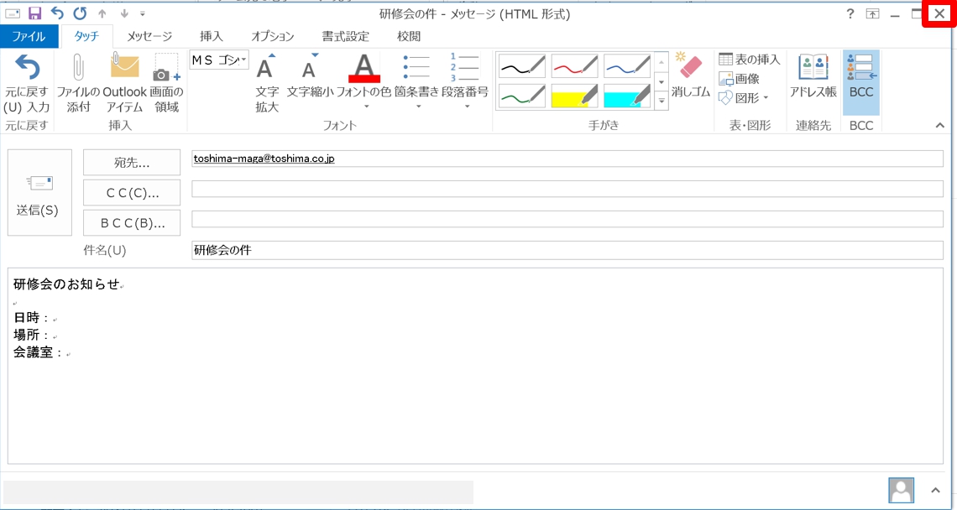
Task: Select the 消しゴム eraser tool
Action: 691,69
